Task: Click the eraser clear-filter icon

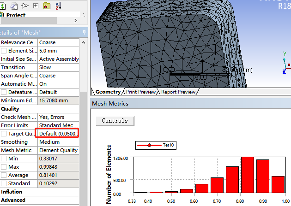Action: pyautogui.click(x=14, y=6)
